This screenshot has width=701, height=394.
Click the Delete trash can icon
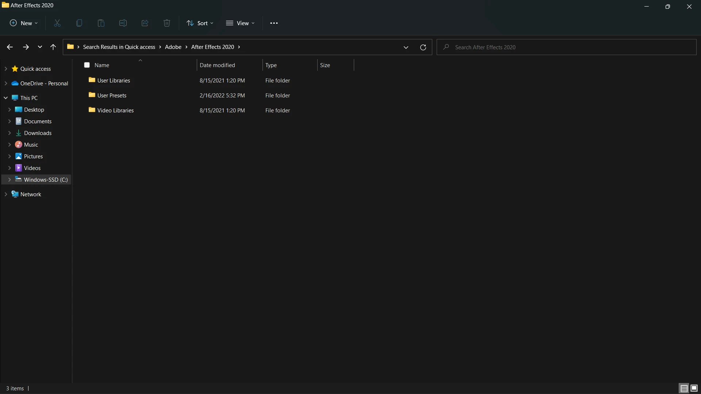click(x=167, y=23)
